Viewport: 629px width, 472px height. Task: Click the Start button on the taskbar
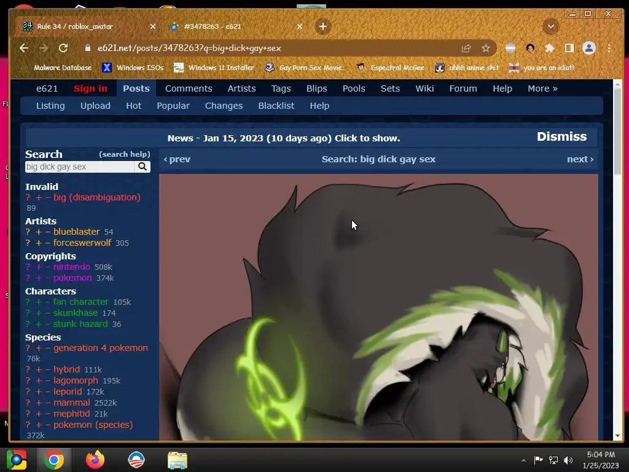coord(17,460)
